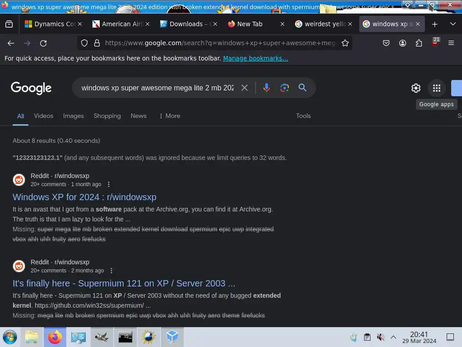Open terminal from taskbar
Screen dimensions: 462x347
125,337
